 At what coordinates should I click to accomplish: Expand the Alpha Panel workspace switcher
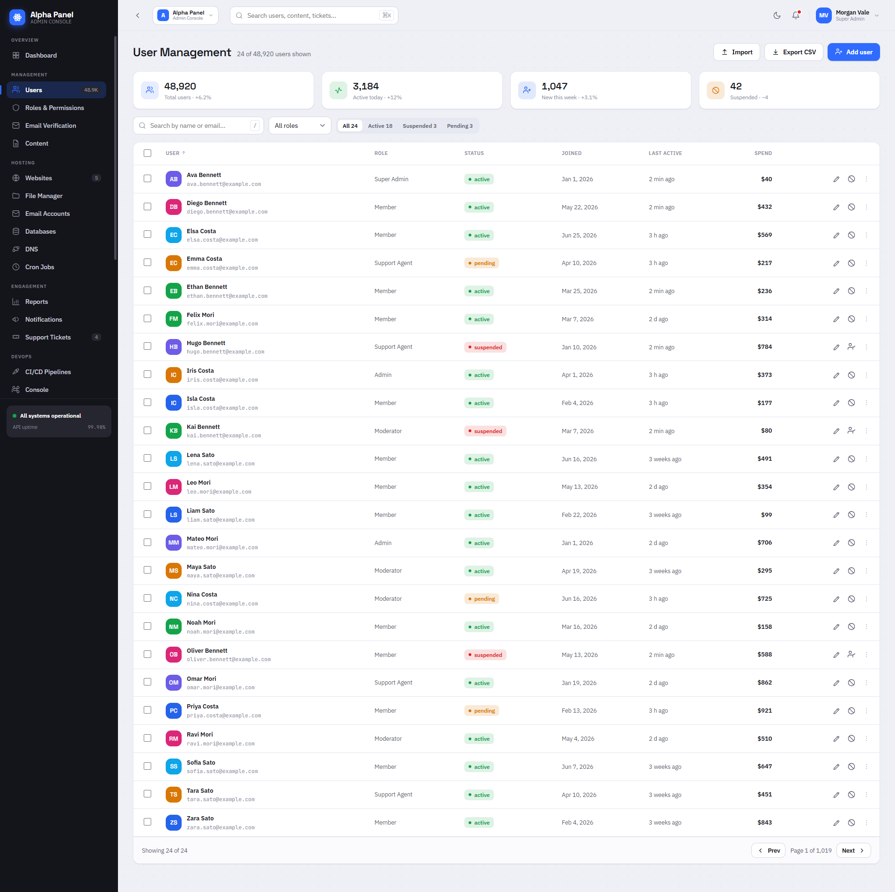(185, 15)
